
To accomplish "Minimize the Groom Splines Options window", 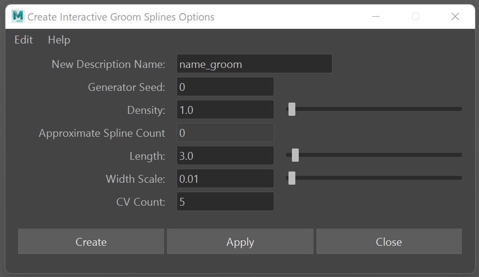I will [376, 17].
